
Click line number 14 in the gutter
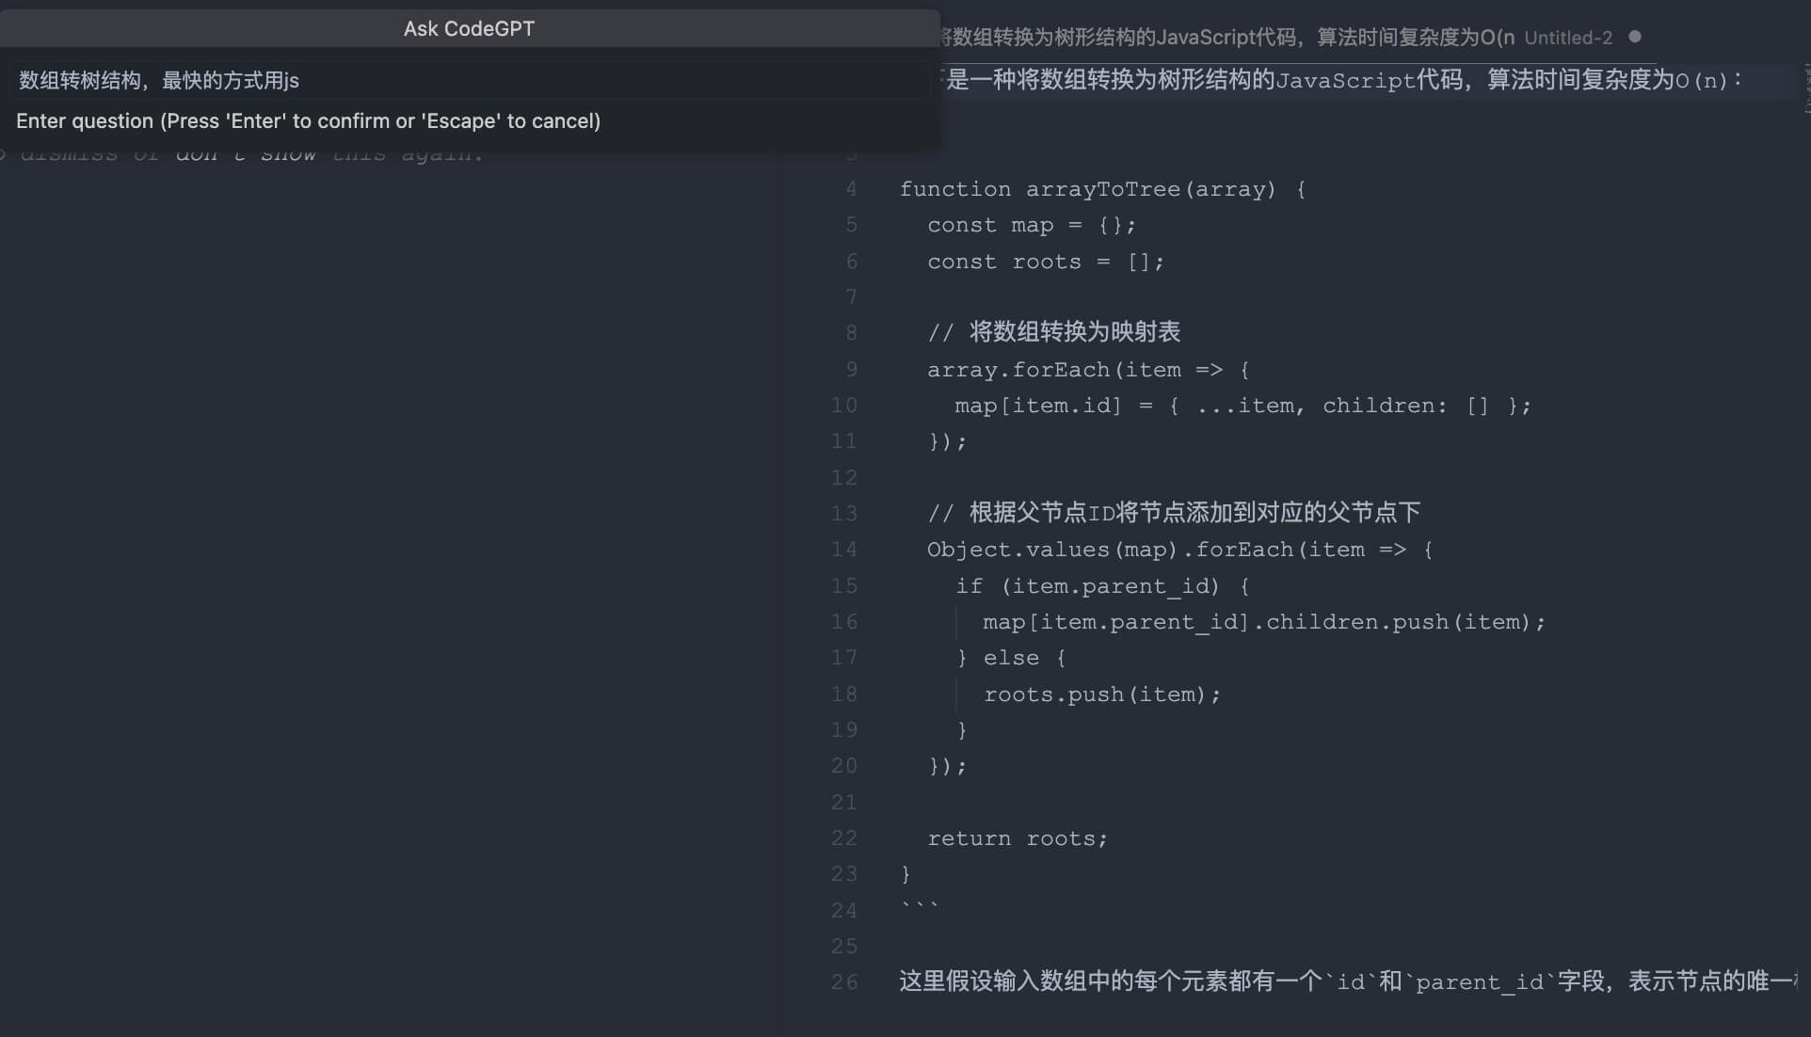point(844,550)
